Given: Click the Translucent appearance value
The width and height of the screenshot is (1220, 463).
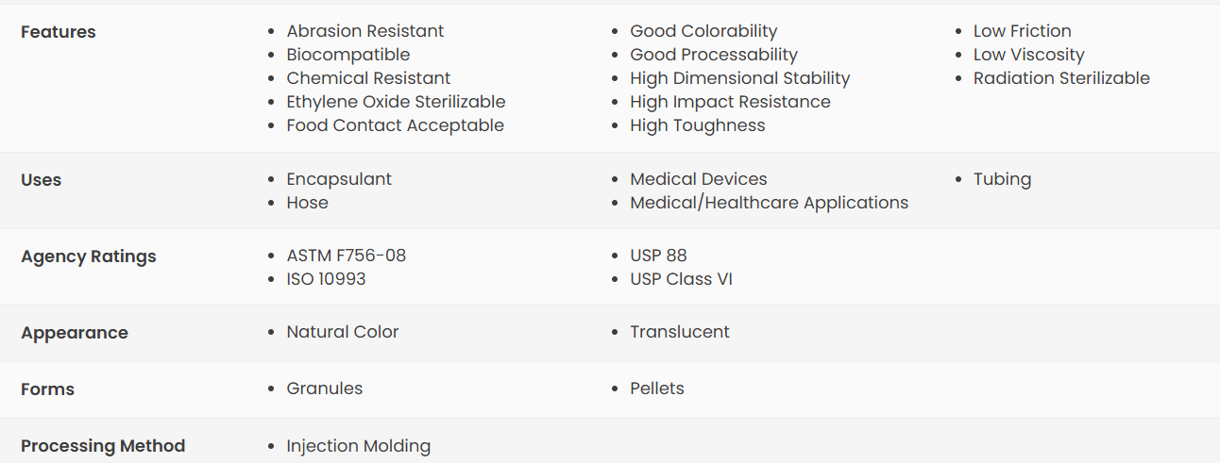Looking at the screenshot, I should point(679,332).
